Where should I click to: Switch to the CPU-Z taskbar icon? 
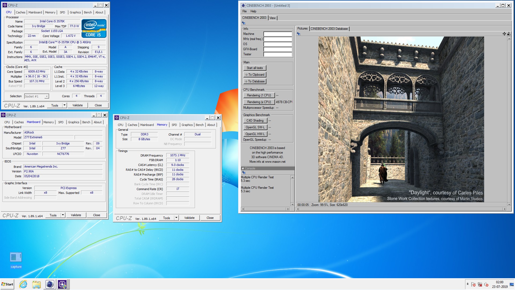62,284
